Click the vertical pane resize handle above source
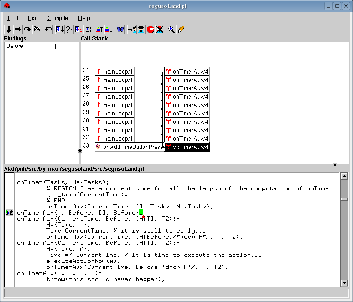 335,165
